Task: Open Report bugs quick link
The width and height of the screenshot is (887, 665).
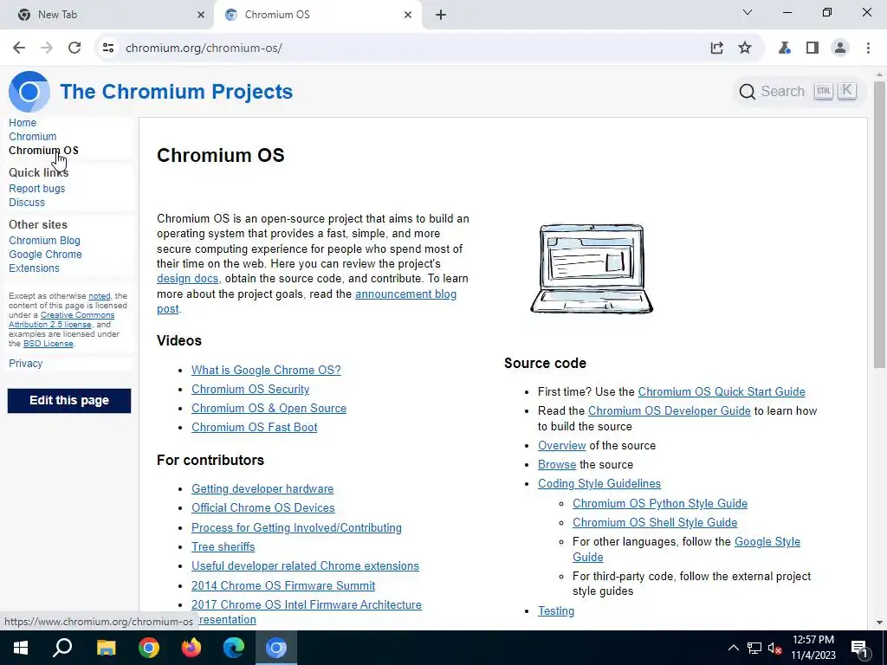Action: (36, 189)
